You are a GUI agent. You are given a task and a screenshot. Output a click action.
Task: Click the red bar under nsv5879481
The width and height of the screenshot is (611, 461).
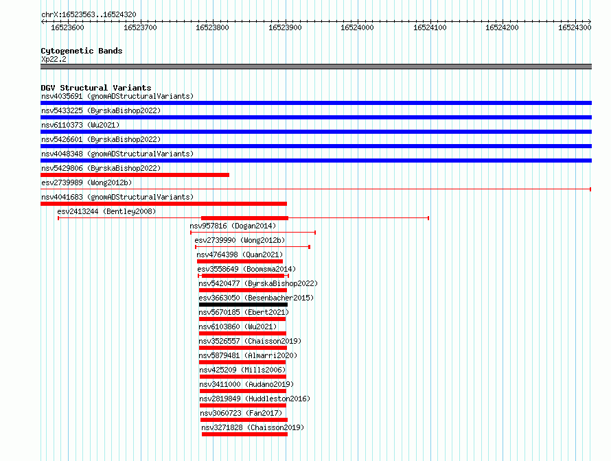click(242, 362)
